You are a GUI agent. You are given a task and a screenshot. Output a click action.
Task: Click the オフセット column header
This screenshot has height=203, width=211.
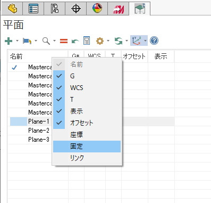coord(134,56)
